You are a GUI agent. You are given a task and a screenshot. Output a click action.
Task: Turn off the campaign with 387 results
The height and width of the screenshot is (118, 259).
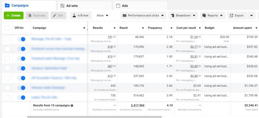click(21, 69)
